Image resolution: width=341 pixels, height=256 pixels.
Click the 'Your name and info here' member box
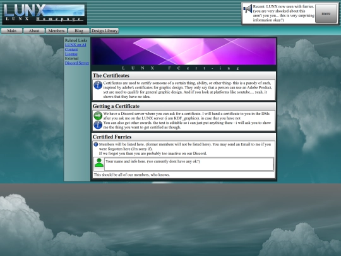pos(189,164)
